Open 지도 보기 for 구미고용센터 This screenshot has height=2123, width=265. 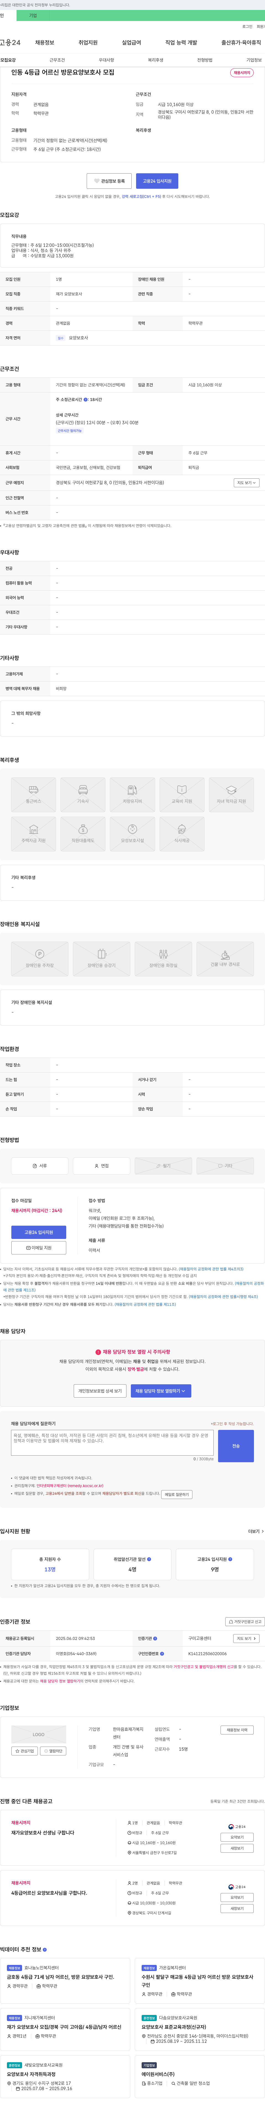point(246,1638)
